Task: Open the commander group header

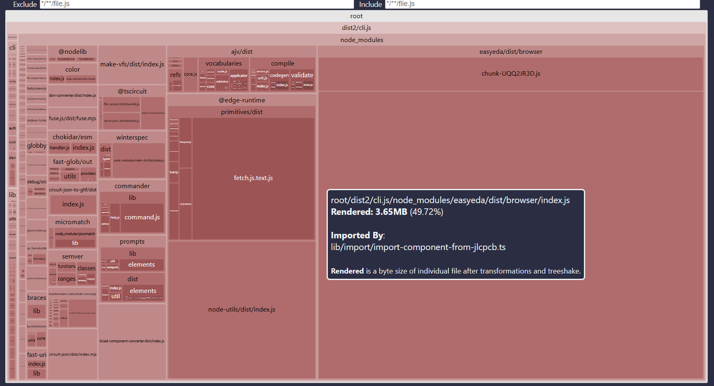Action: pyautogui.click(x=132, y=186)
